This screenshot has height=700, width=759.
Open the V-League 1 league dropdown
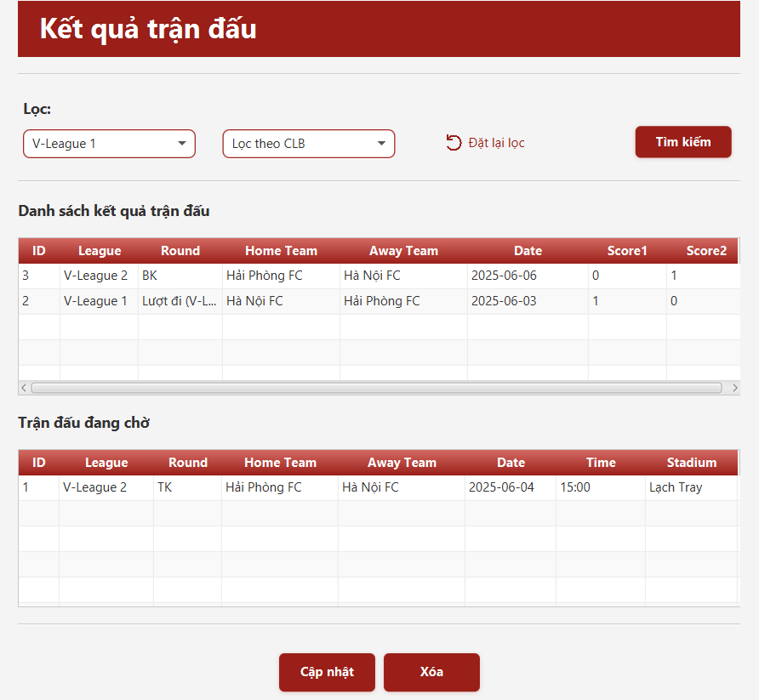109,144
